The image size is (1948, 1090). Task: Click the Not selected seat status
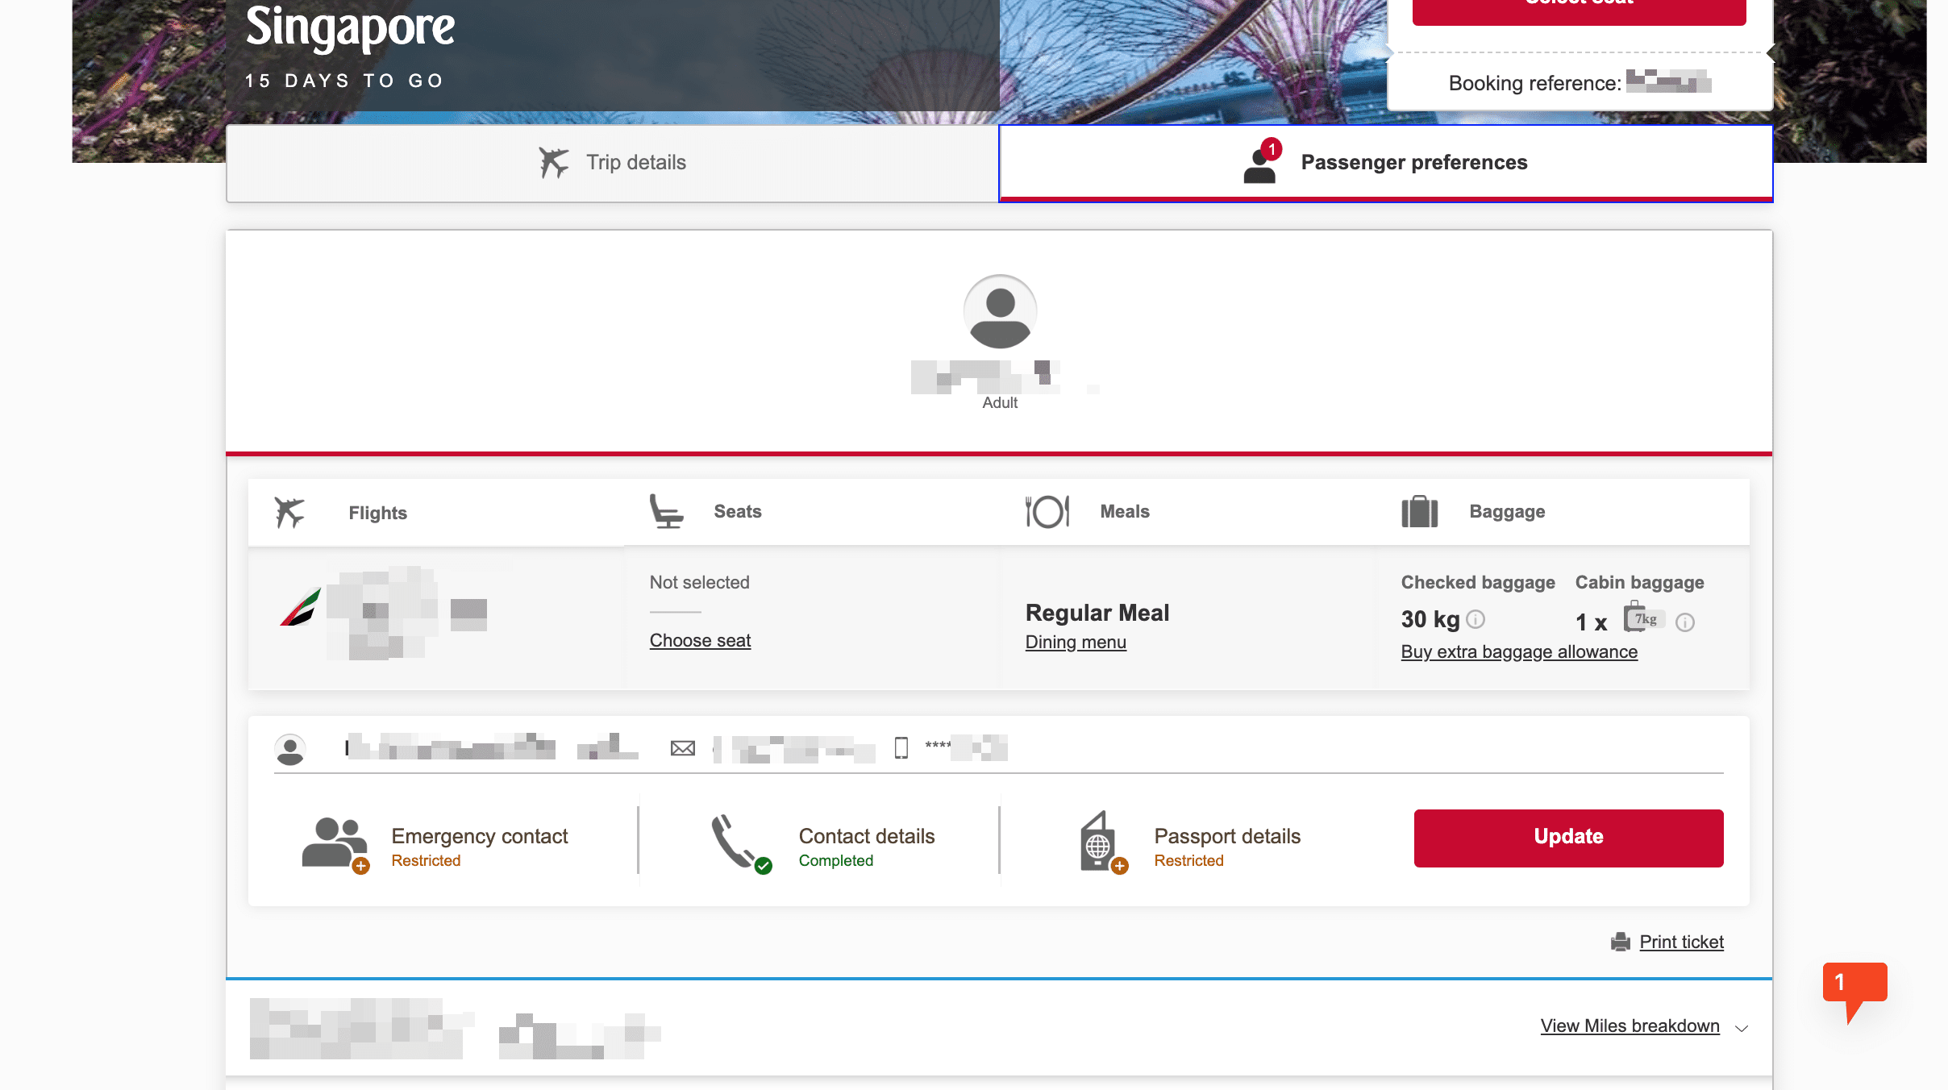(700, 583)
